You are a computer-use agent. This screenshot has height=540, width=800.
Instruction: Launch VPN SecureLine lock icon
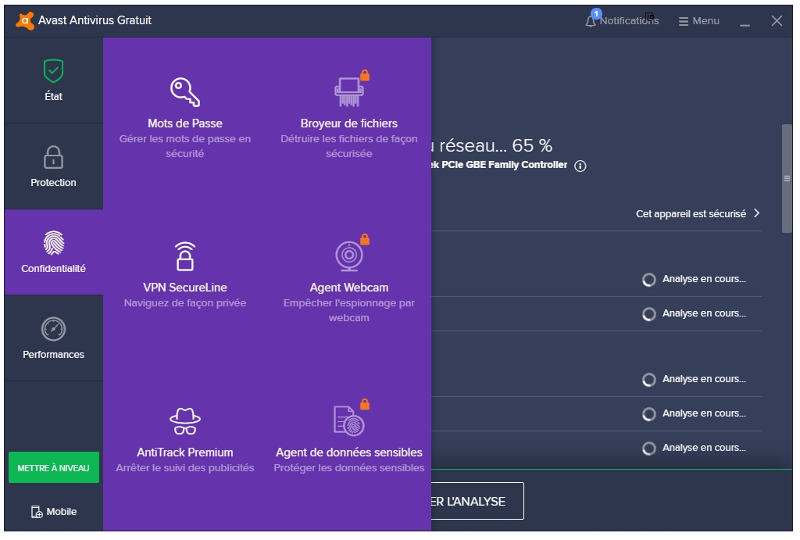point(185,256)
